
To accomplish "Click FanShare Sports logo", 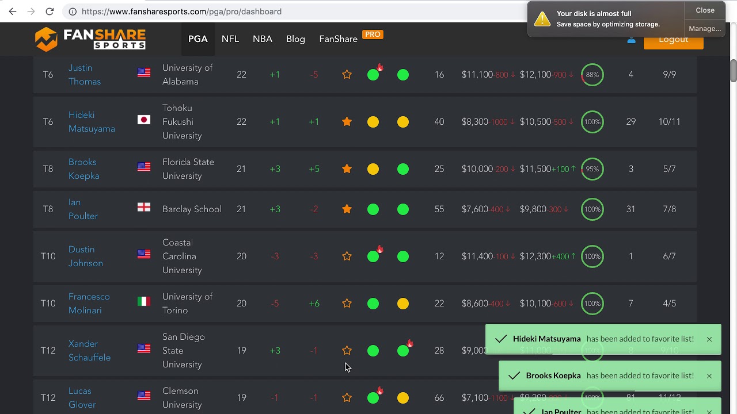I will (90, 39).
